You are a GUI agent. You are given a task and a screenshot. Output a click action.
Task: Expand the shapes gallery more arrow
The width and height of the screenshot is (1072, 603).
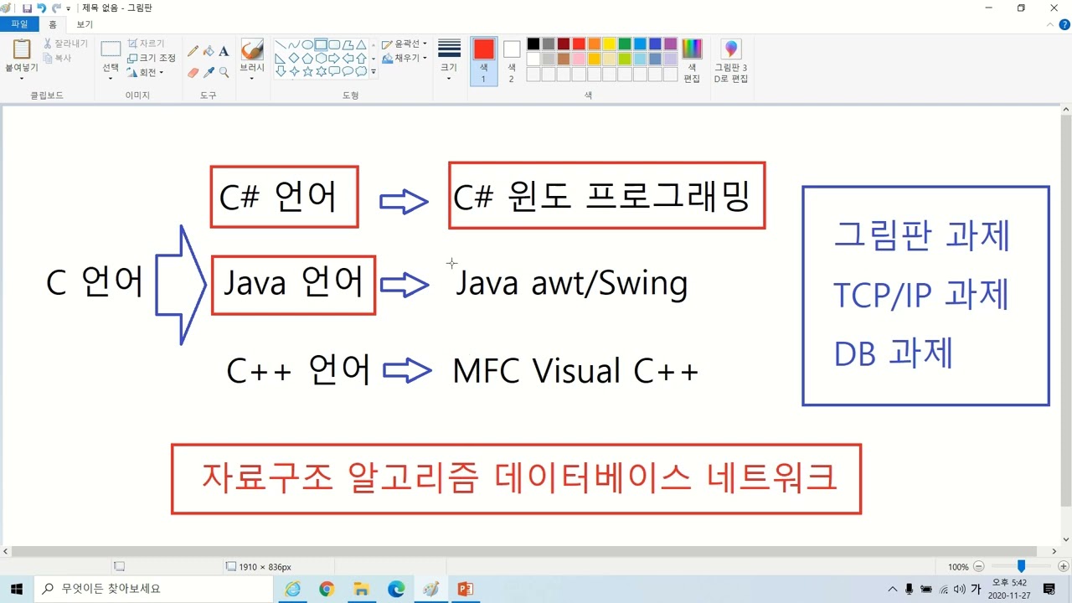(x=374, y=73)
